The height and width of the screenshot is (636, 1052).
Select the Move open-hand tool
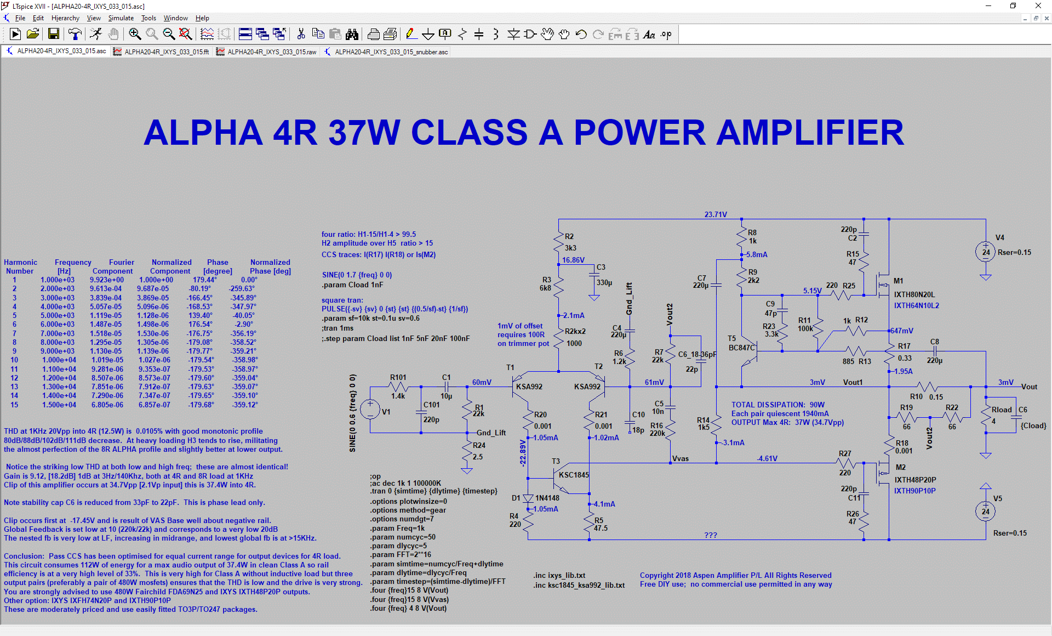click(x=547, y=35)
